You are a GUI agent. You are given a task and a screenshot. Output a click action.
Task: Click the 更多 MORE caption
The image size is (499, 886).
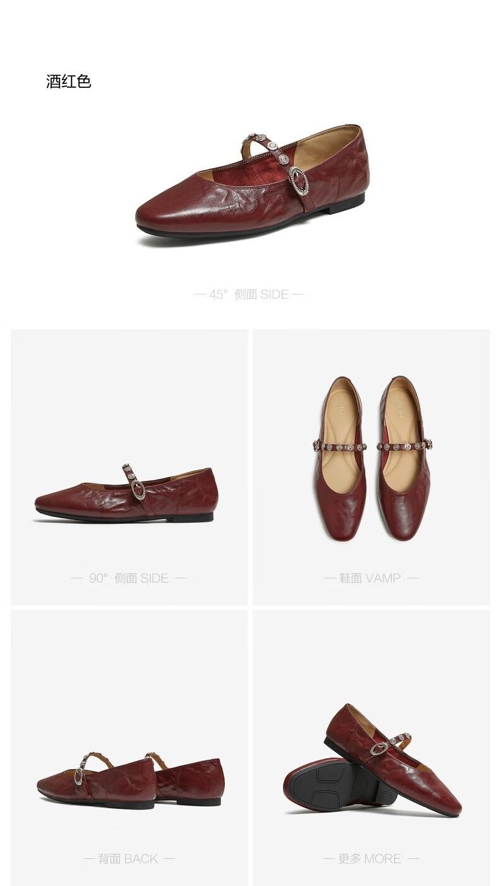(x=371, y=859)
